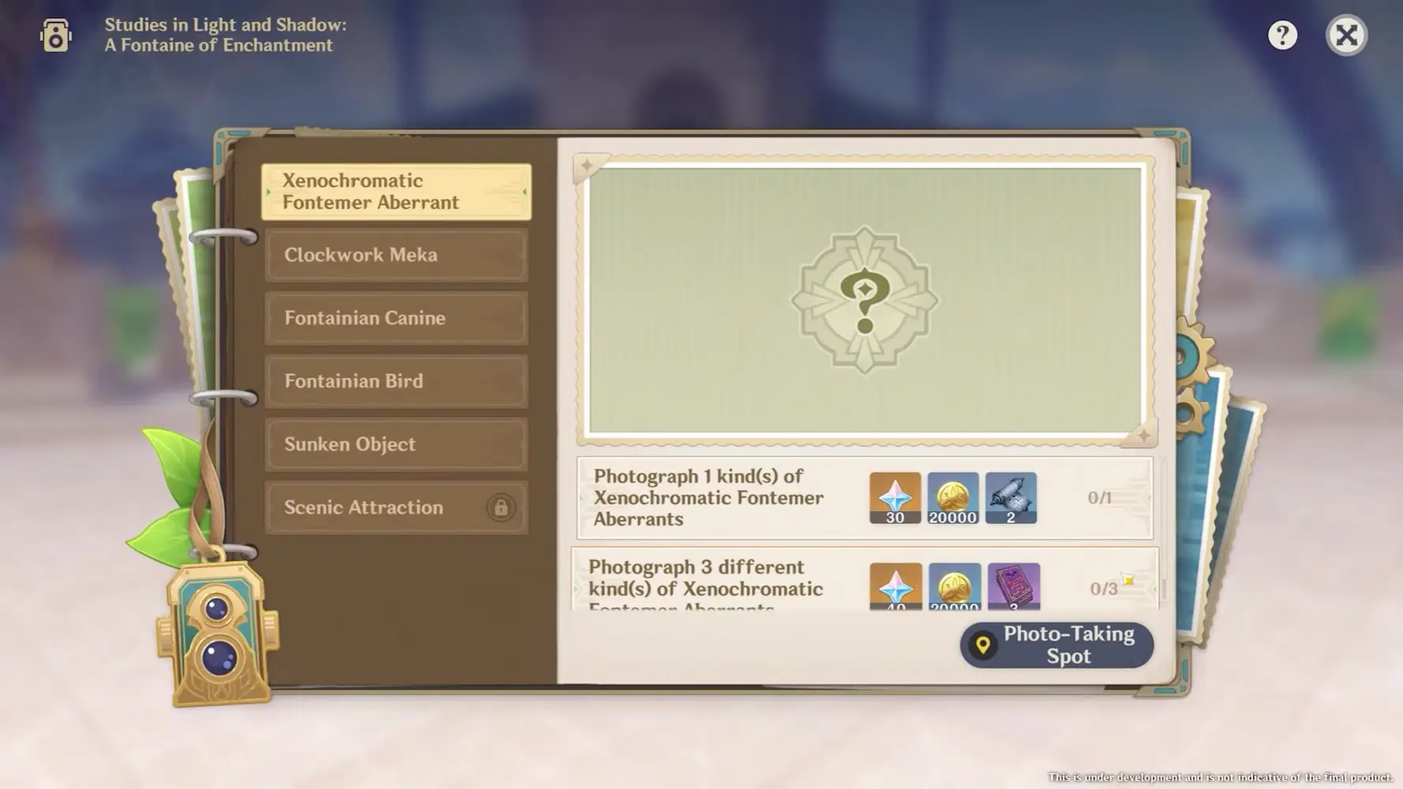Click the unknown photo placeholder question mark
The image size is (1403, 789).
pyautogui.click(x=865, y=301)
